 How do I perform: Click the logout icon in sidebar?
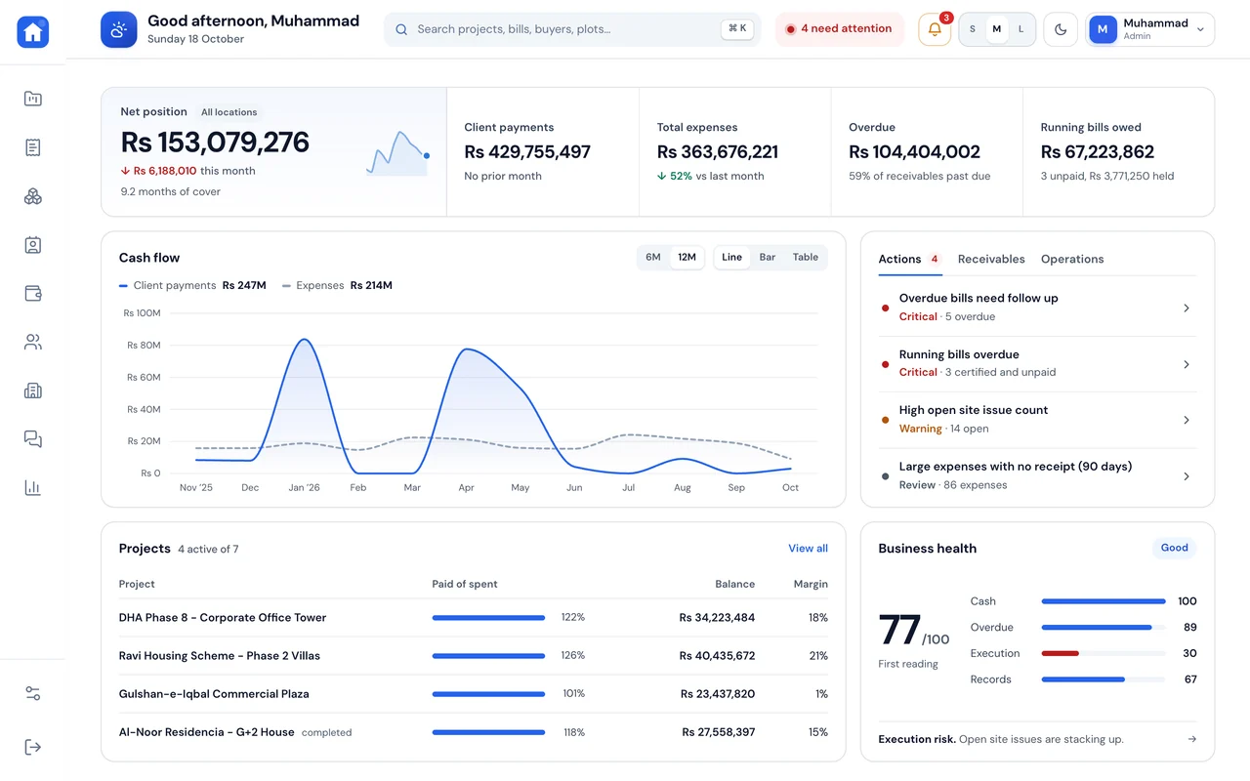point(33,747)
